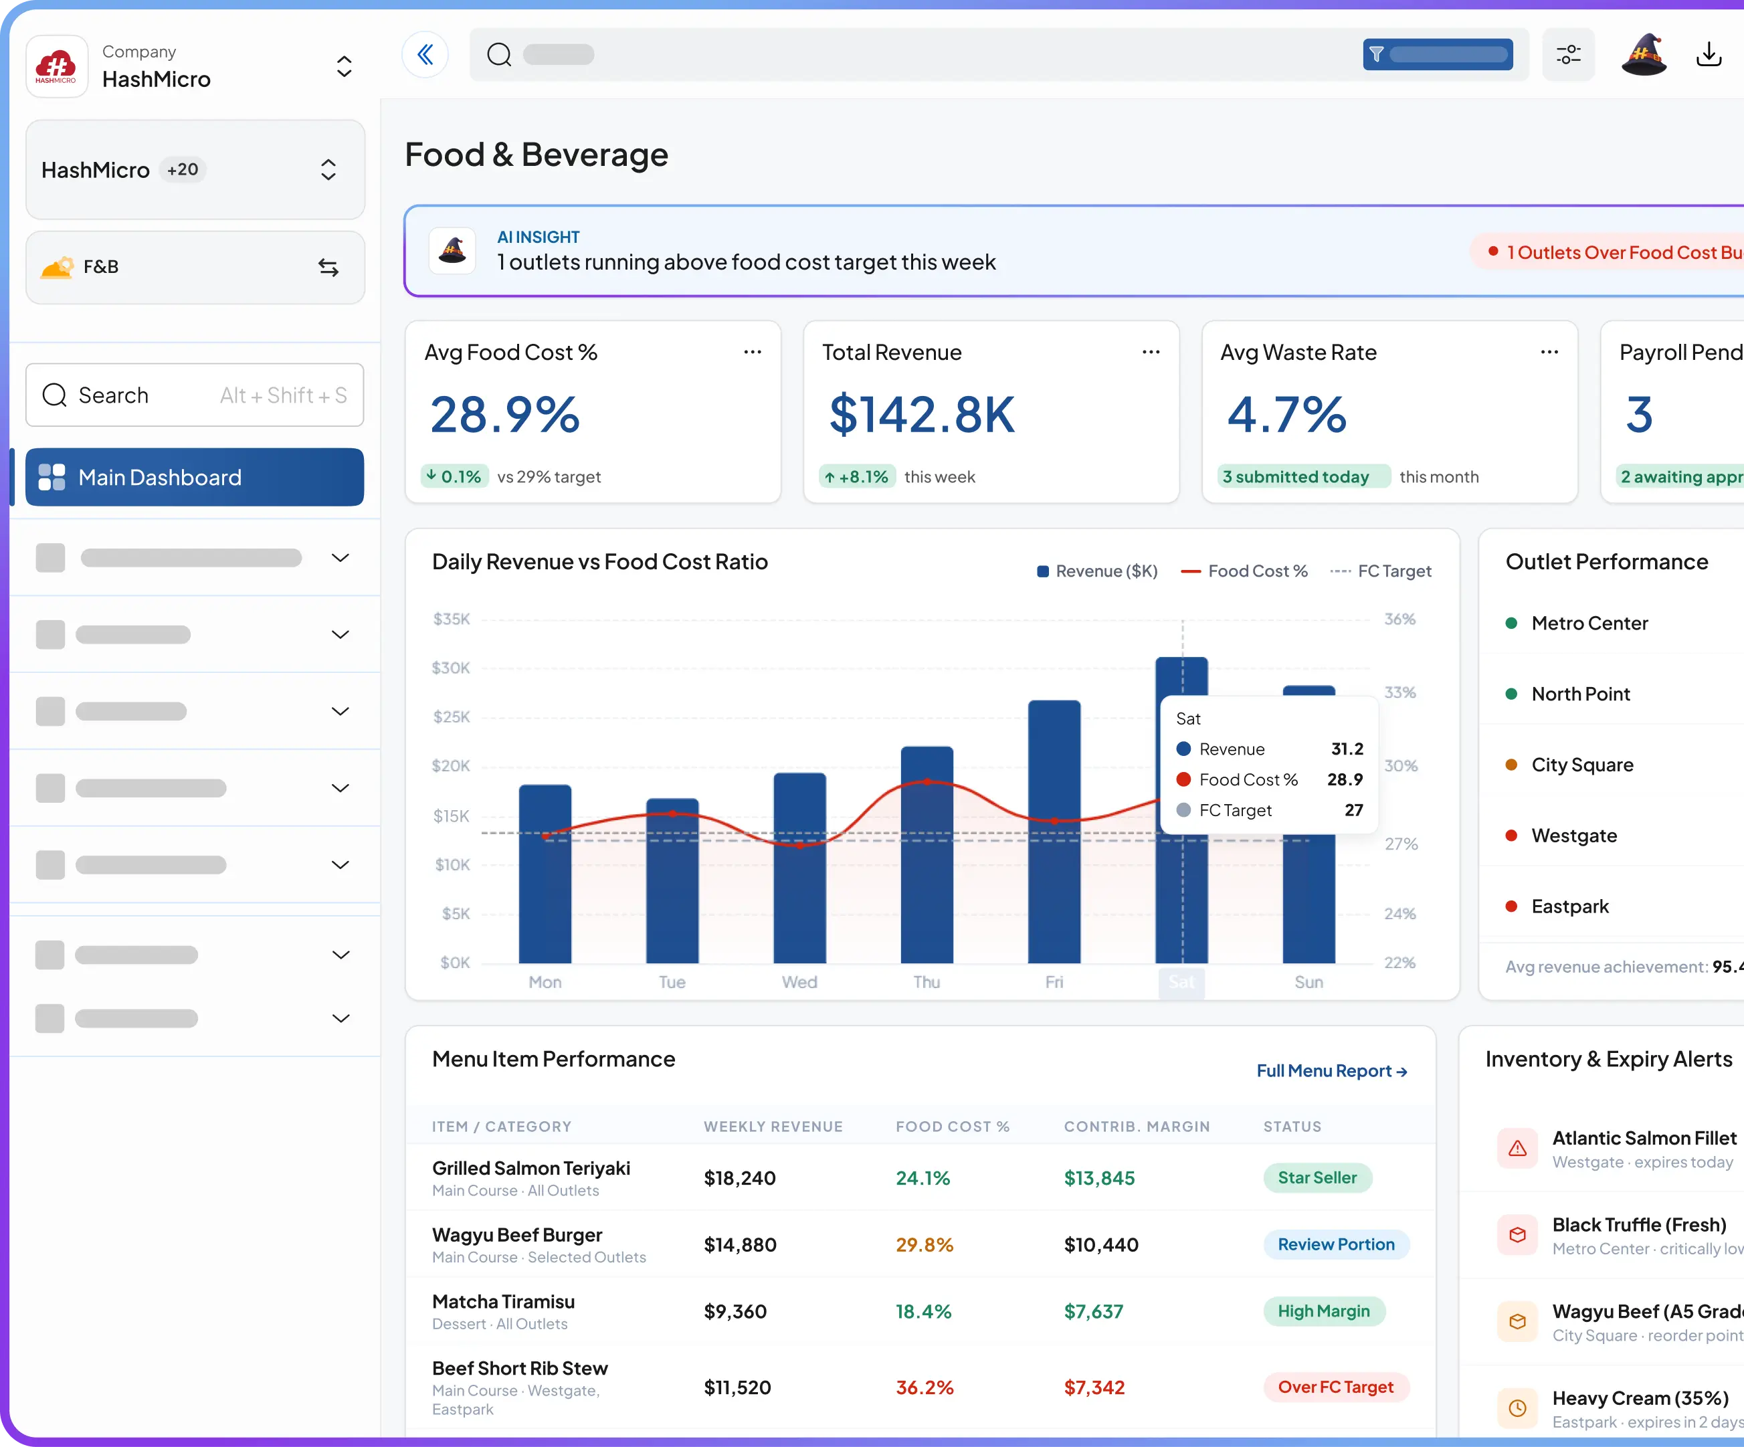Open the HashMicro +20 dropdown
This screenshot has height=1447, width=1744.
195,171
